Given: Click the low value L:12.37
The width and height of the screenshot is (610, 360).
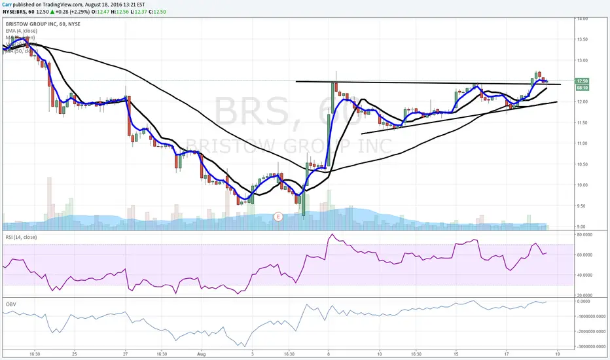Looking at the screenshot, I should 138,12.
